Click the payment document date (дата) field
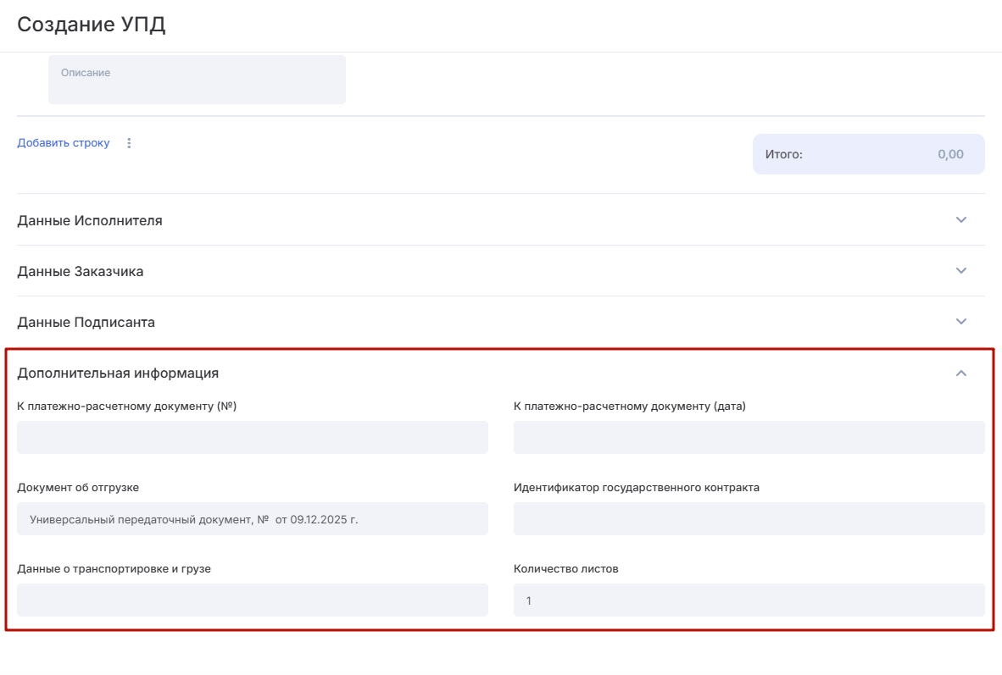This screenshot has height=675, width=1002. [749, 438]
